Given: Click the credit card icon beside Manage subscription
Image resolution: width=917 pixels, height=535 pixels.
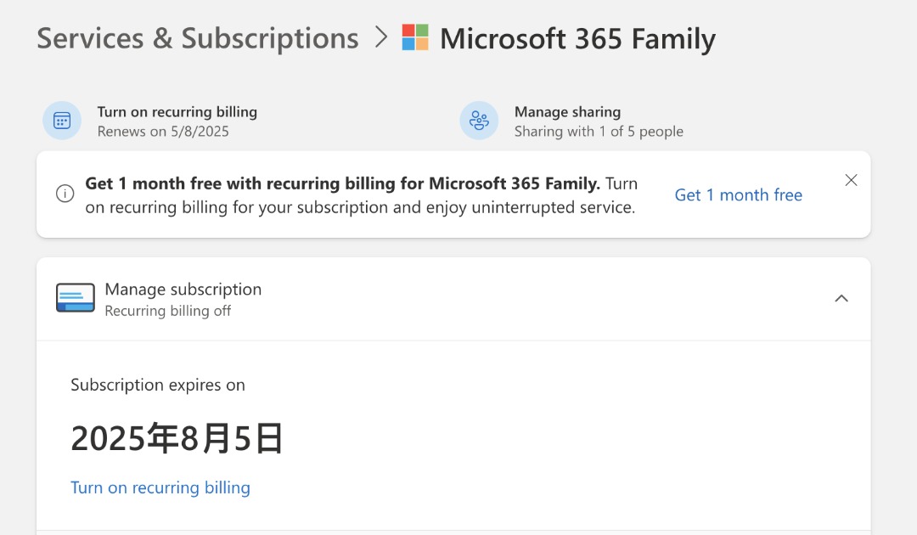Looking at the screenshot, I should 76,297.
